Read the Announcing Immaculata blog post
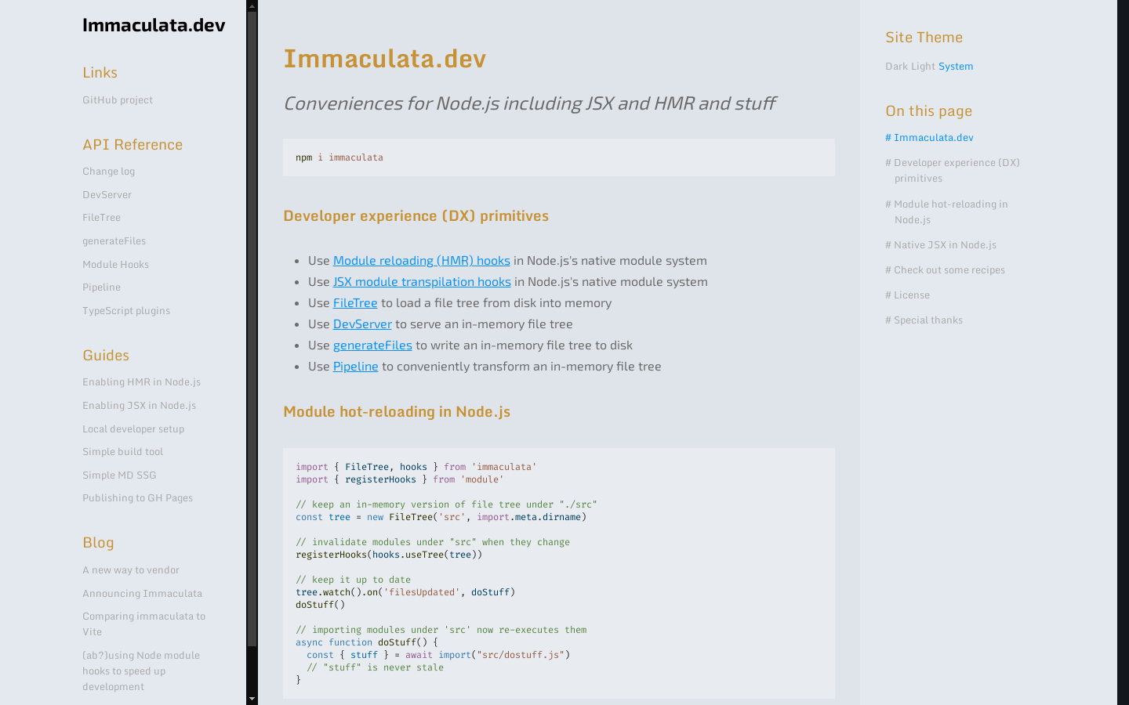 (143, 594)
